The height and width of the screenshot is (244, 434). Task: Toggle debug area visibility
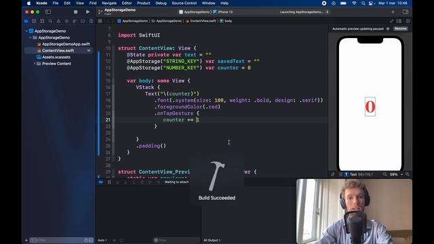101,182
